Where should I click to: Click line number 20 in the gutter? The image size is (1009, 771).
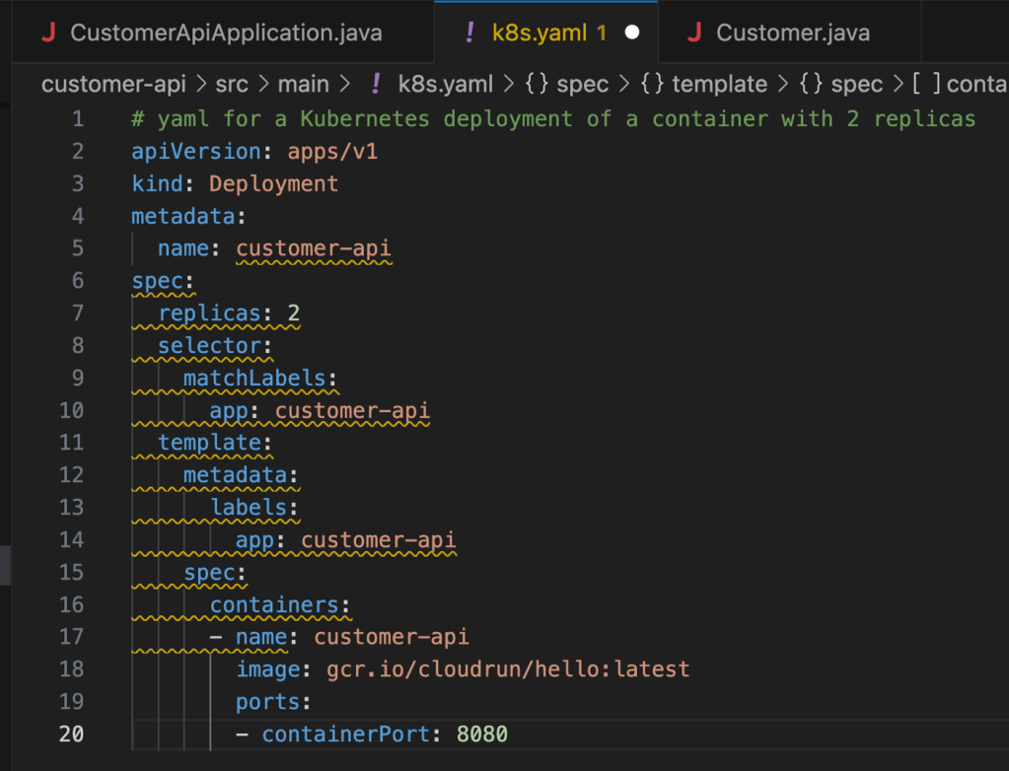[72, 735]
